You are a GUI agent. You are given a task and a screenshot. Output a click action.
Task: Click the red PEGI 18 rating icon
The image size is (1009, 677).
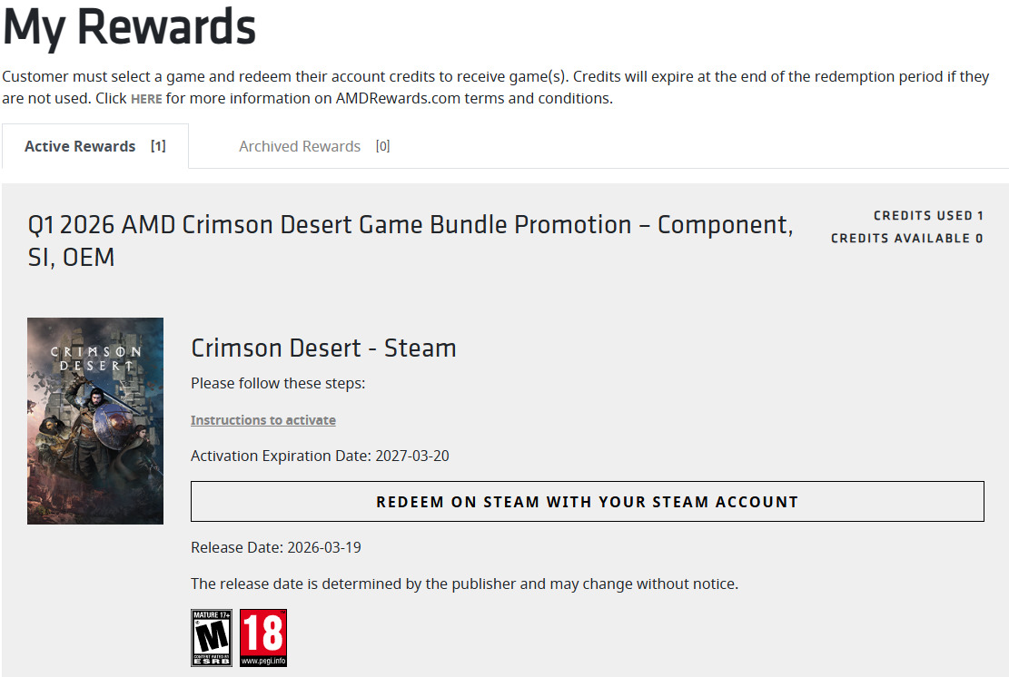[x=263, y=638]
